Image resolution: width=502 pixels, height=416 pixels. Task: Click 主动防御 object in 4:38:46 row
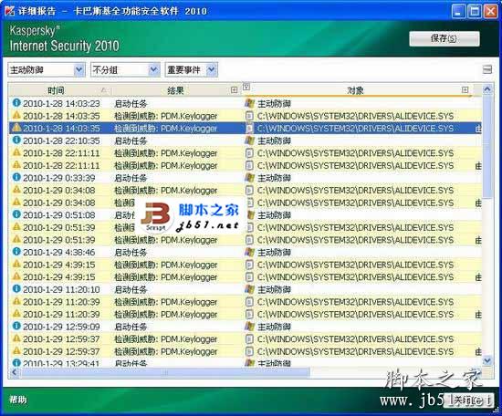(x=274, y=252)
